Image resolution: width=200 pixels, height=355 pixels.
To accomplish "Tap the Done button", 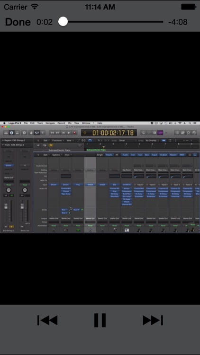I will coord(18,22).
